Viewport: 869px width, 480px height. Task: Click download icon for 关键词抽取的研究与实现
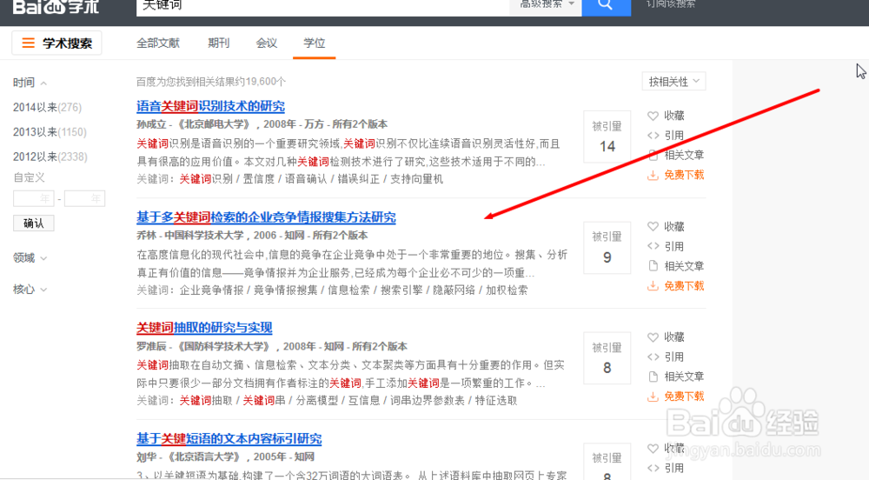(x=653, y=397)
